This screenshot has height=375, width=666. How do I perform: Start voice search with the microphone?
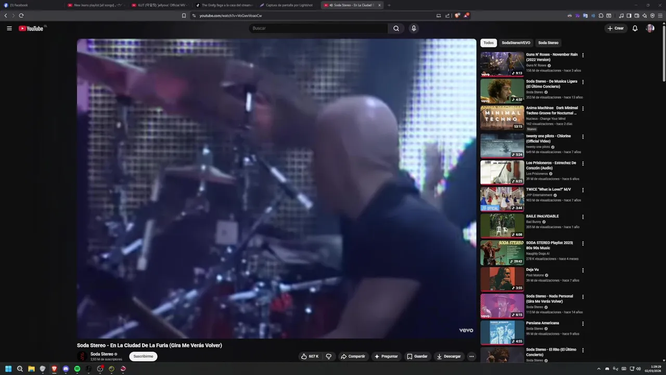point(414,28)
